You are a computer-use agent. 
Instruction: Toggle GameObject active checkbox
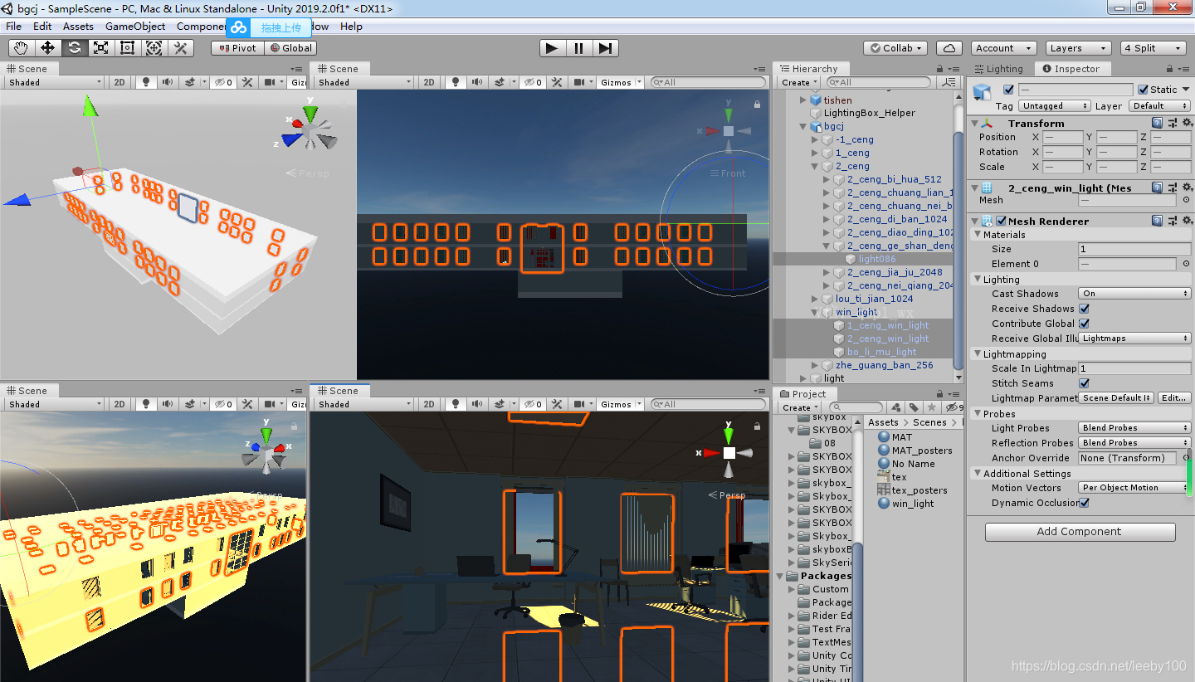[1009, 90]
